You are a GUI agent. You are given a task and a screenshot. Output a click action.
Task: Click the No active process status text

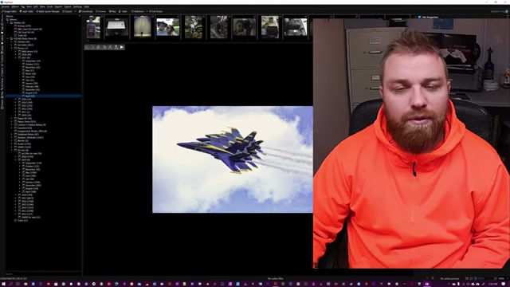point(449,279)
